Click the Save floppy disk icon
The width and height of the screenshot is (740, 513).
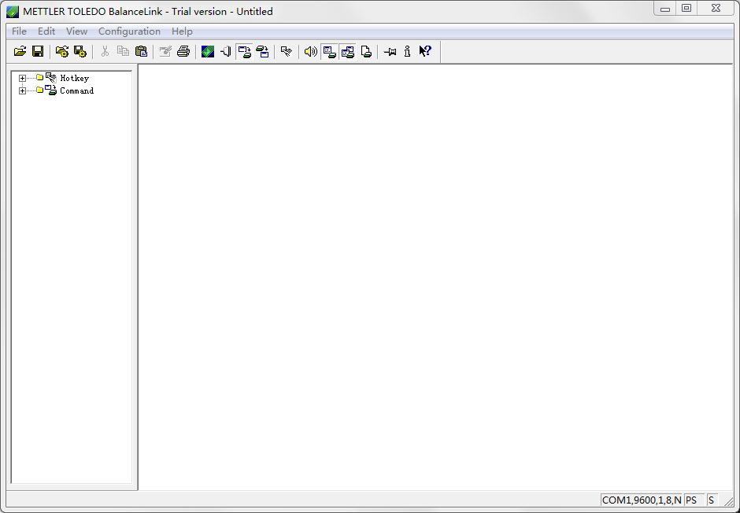point(38,52)
